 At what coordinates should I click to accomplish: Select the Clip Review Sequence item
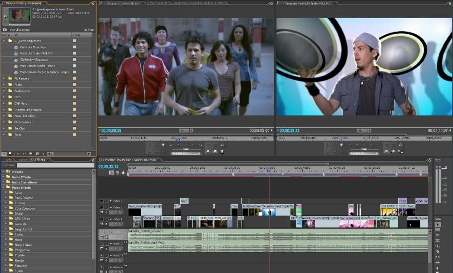(34, 60)
